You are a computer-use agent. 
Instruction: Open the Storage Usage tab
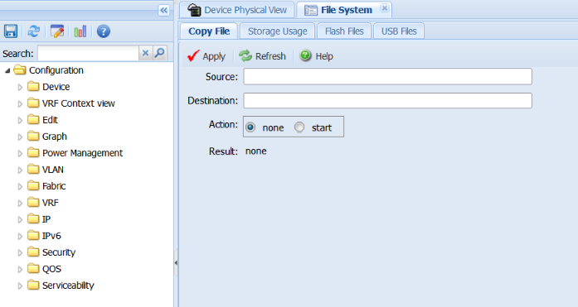(x=278, y=31)
